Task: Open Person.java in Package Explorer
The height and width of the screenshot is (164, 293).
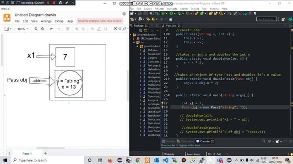Action: coord(154,104)
